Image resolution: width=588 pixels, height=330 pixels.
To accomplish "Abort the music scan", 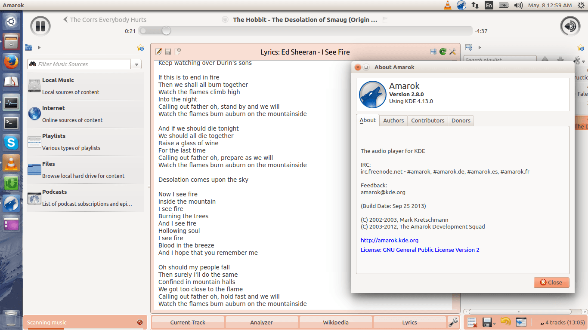I will tap(140, 322).
